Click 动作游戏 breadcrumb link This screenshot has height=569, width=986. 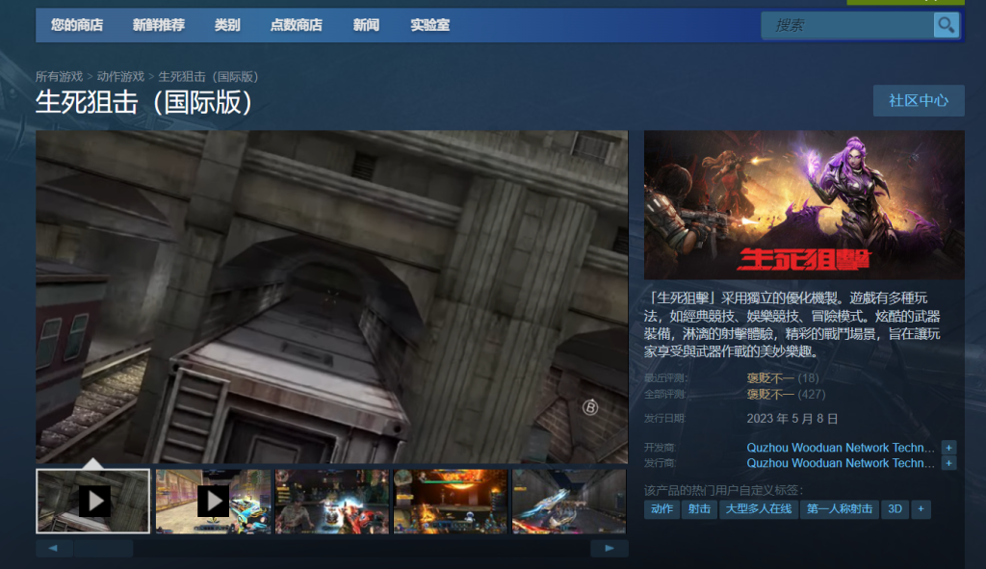point(120,77)
